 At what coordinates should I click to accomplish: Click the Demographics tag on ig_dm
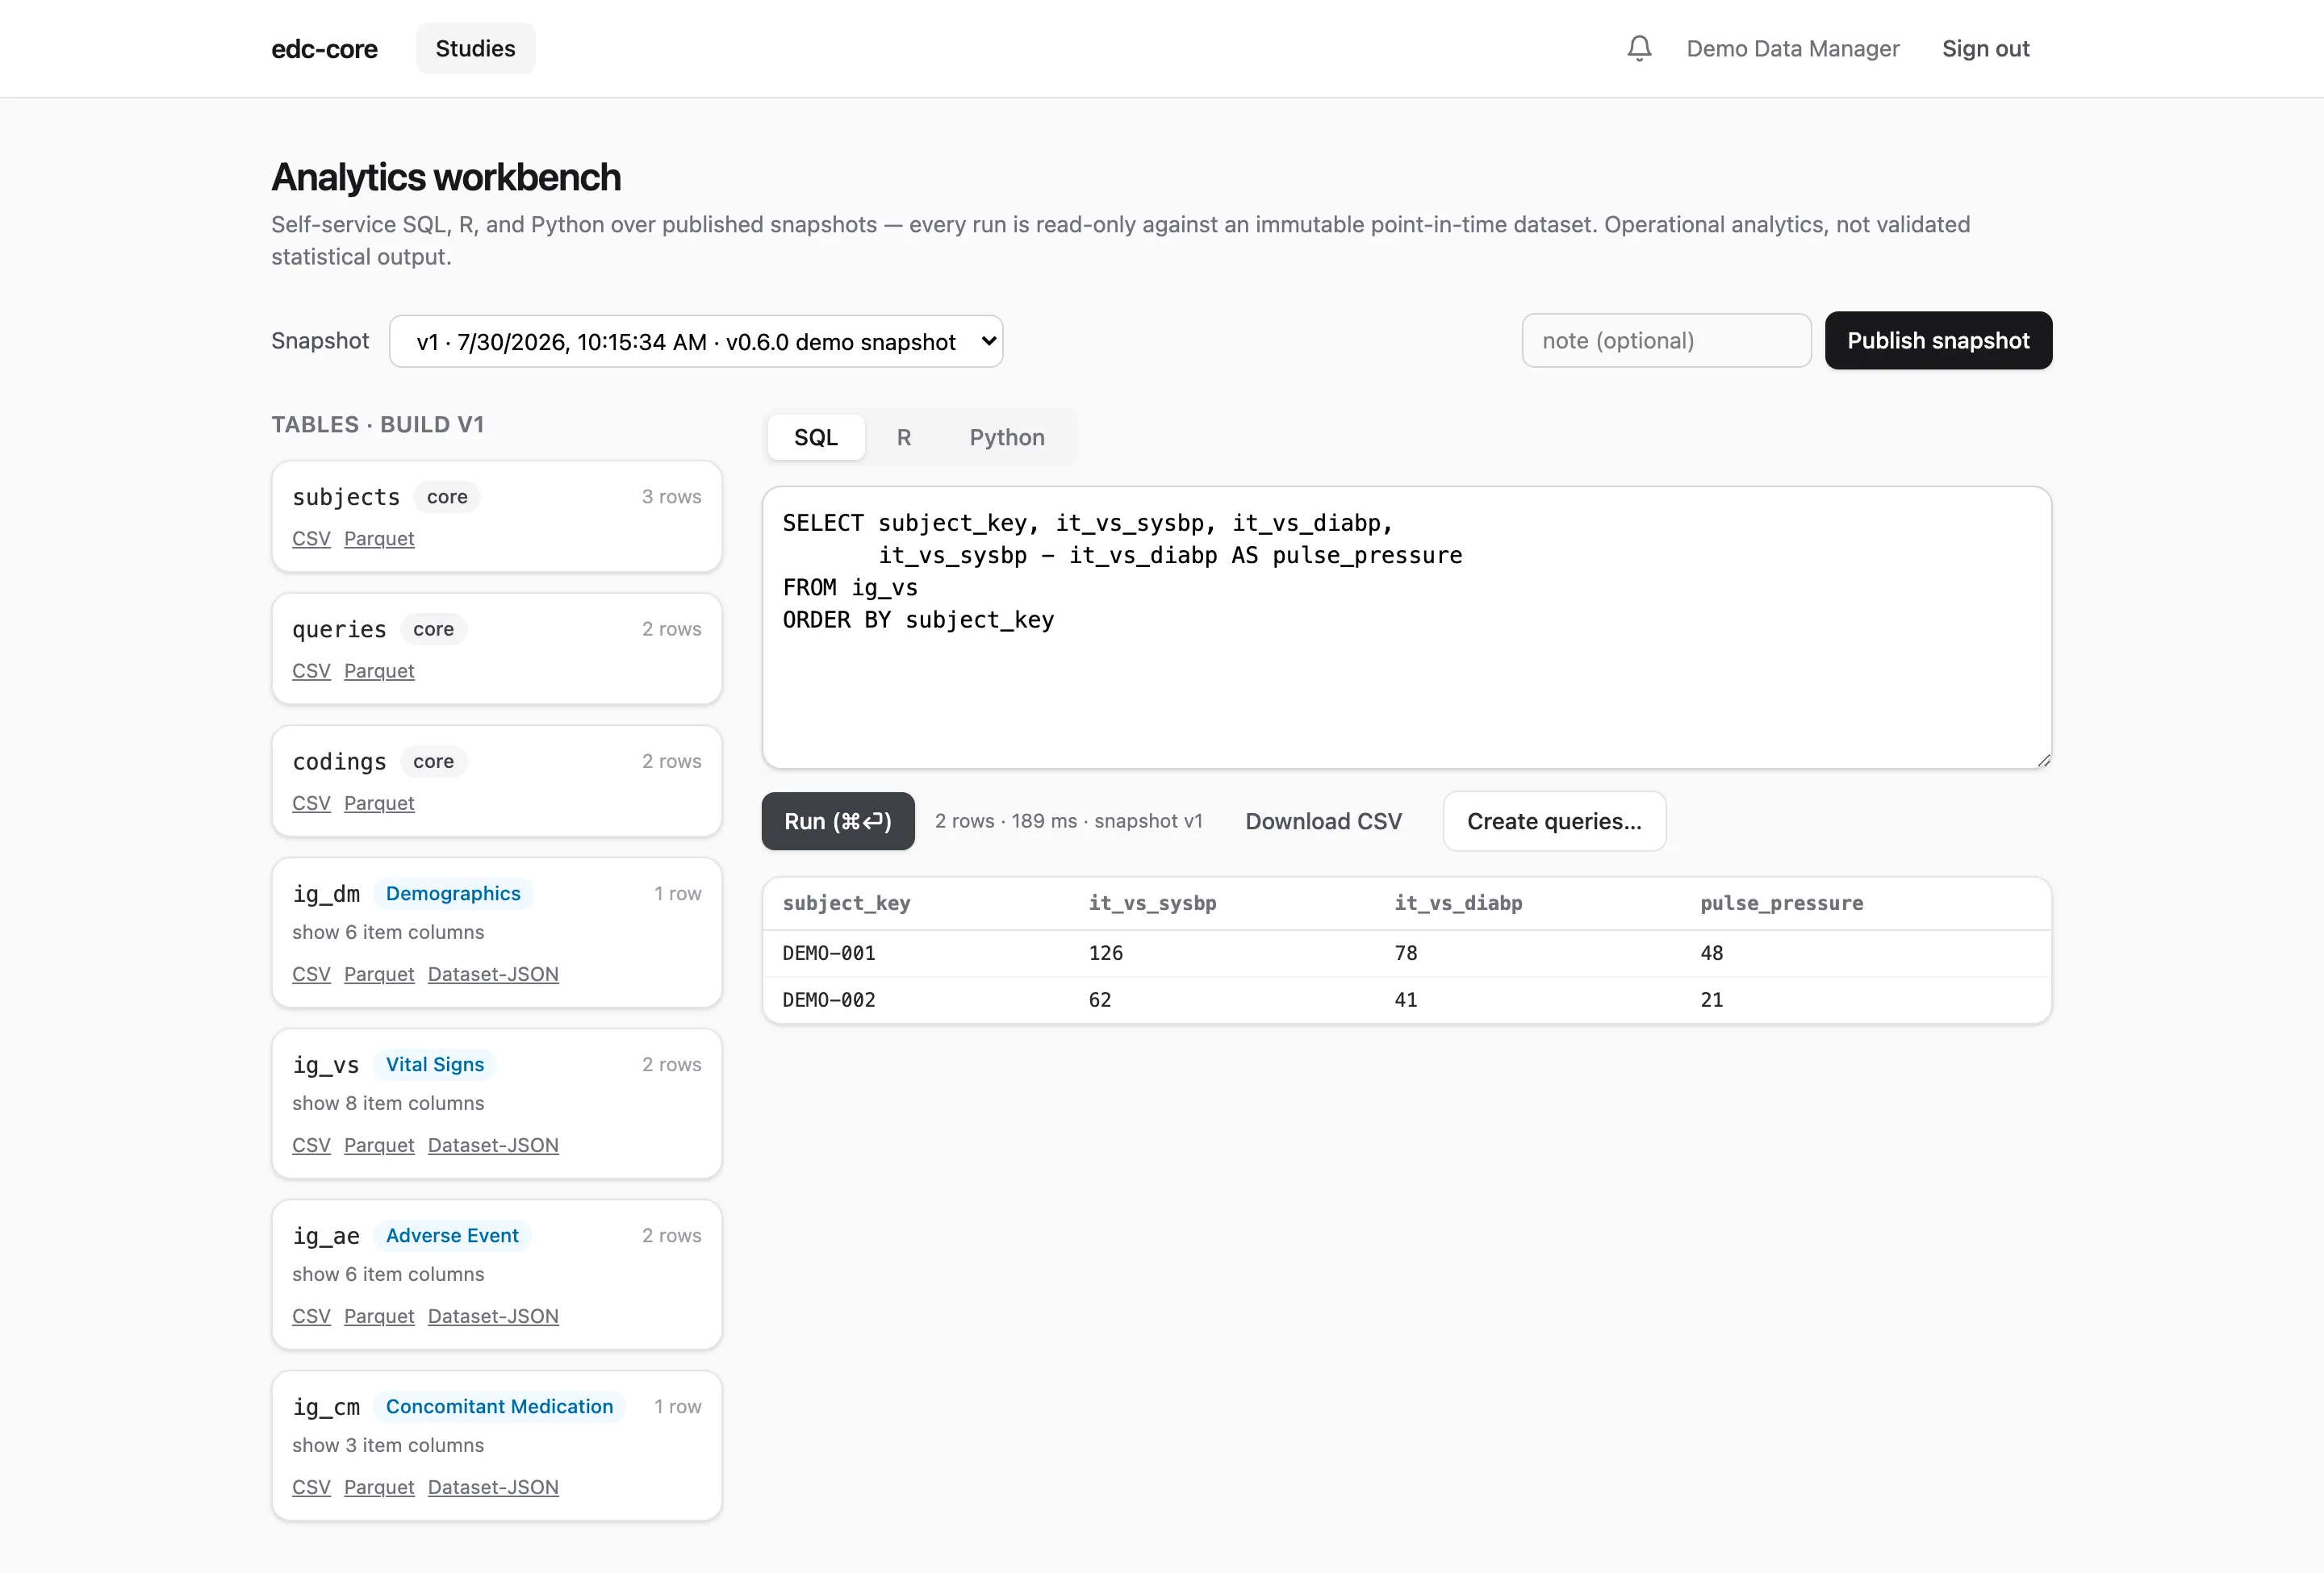click(x=453, y=894)
